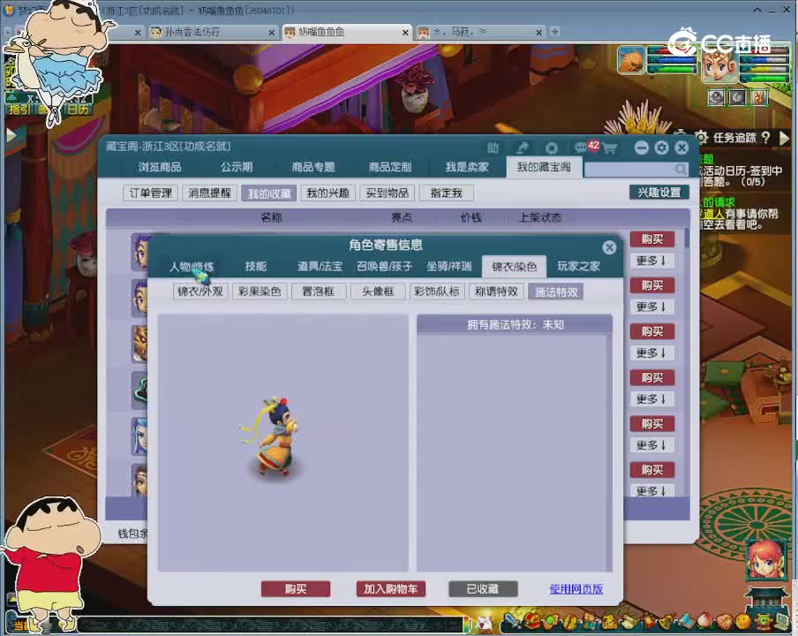
Task: Click the ring refresh icon in 藏宝阁 header
Action: 551,148
